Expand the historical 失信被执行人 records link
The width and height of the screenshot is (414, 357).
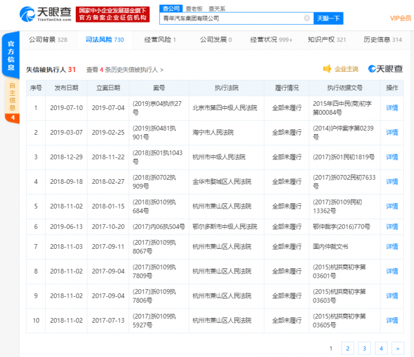(x=125, y=70)
